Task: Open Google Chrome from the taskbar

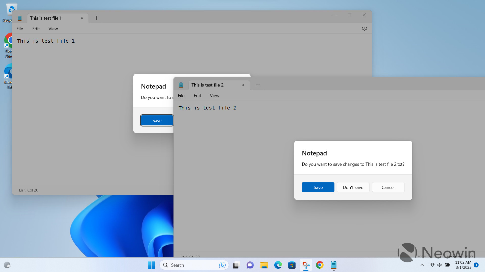Action: click(x=320, y=265)
